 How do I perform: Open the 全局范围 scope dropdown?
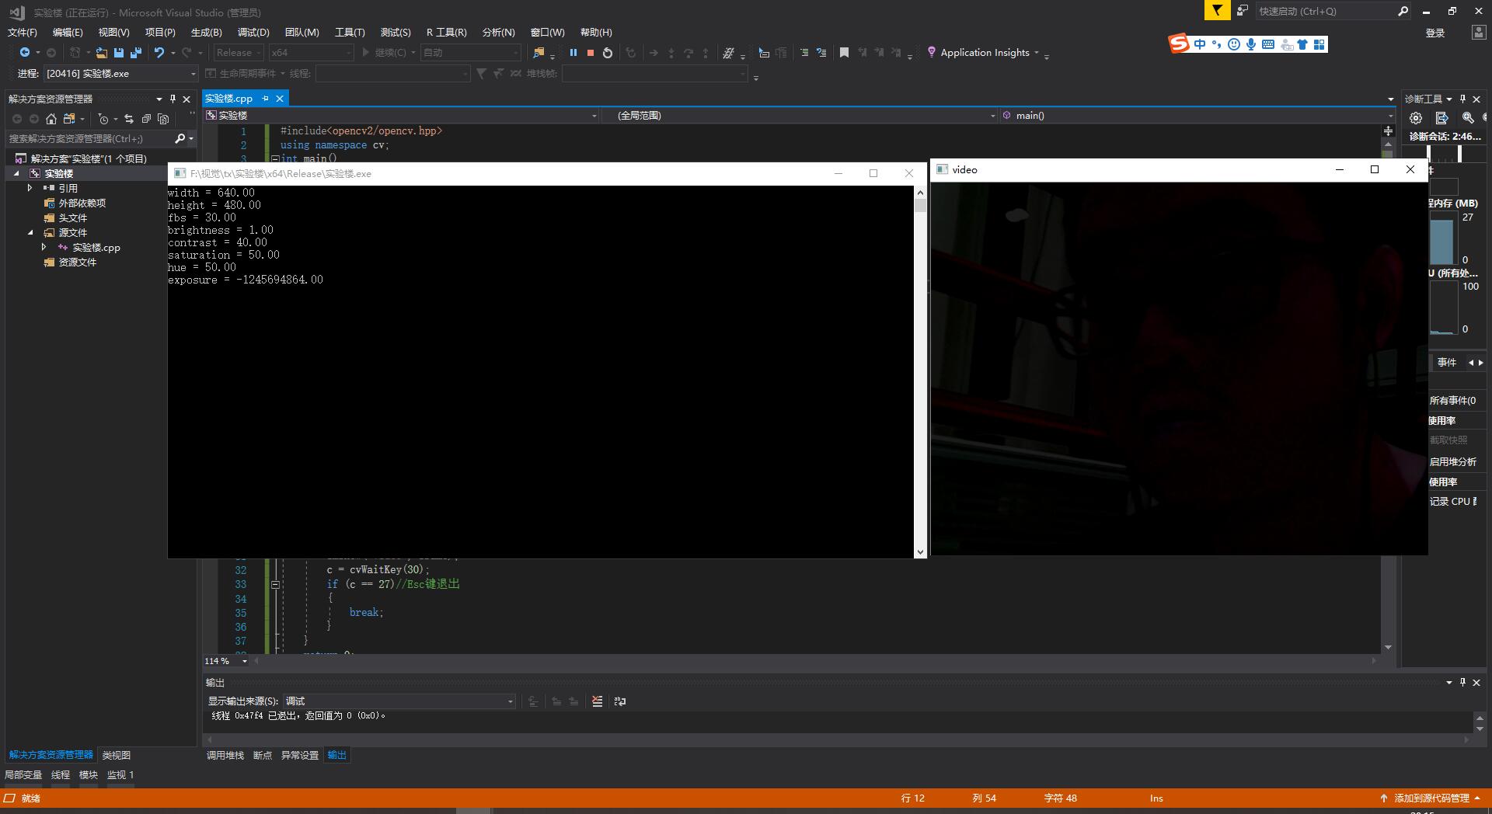point(800,116)
